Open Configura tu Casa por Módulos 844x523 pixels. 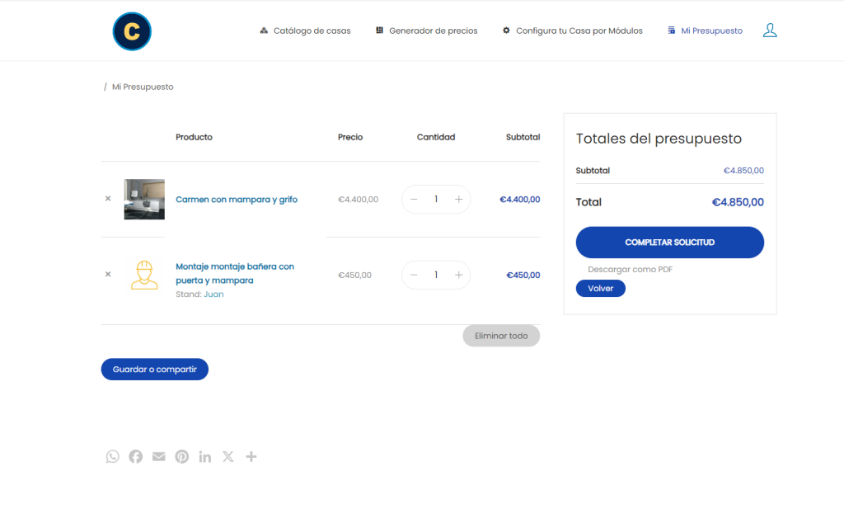click(573, 31)
